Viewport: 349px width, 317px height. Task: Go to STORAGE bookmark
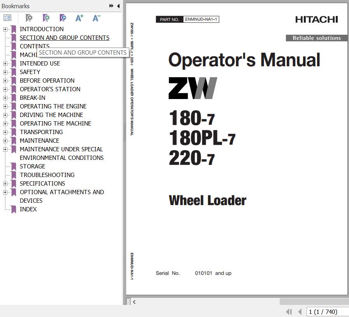click(32, 166)
